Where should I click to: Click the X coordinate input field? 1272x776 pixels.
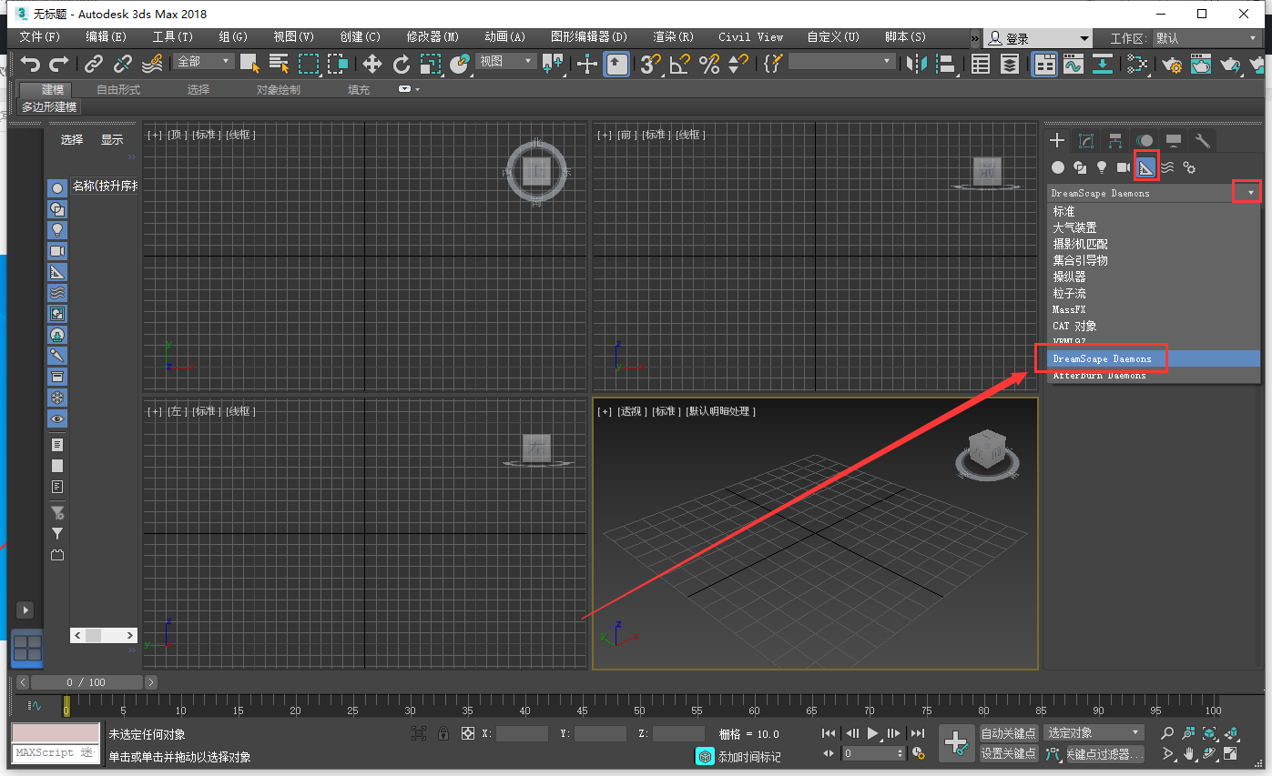523,733
